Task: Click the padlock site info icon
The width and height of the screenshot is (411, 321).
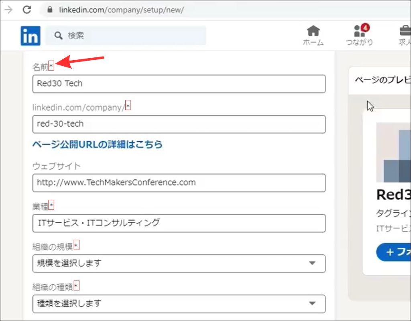Action: [x=50, y=10]
